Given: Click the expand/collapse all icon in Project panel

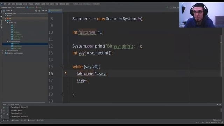Looking at the screenshot, I should coord(40,10).
